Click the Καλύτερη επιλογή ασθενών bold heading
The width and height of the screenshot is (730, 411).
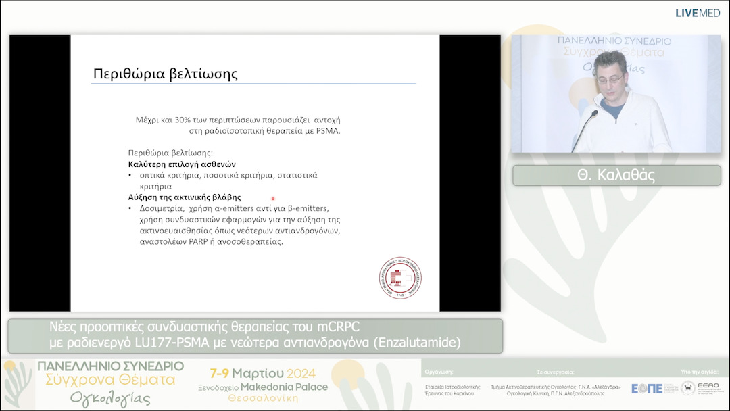[x=182, y=164]
